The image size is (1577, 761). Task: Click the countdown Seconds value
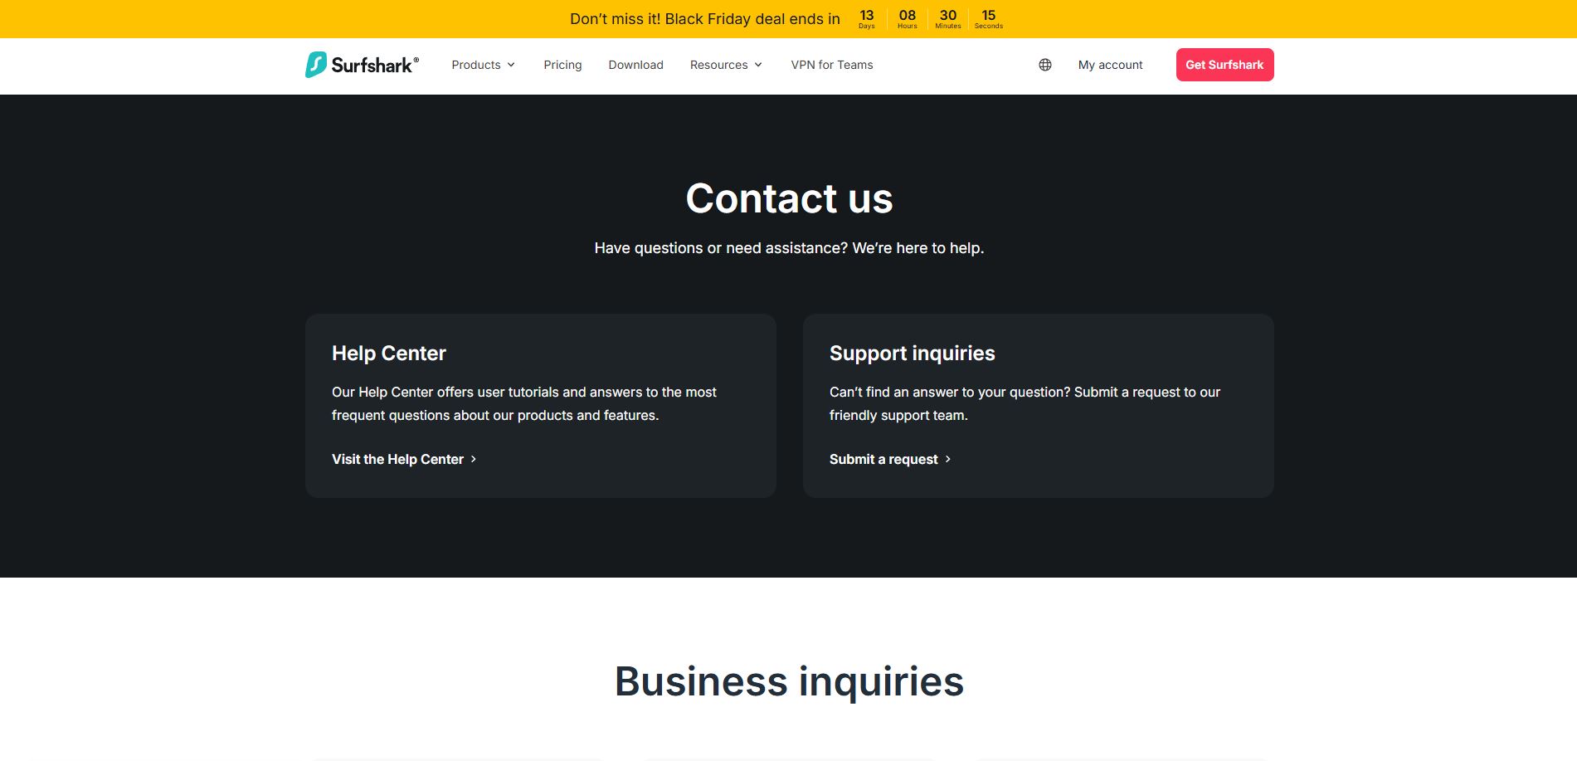tap(989, 15)
